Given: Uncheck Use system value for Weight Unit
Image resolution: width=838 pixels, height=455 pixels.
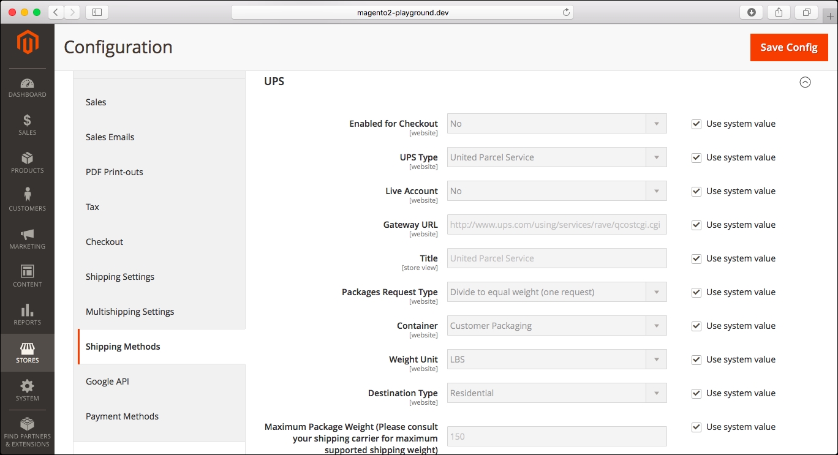Looking at the screenshot, I should tap(696, 359).
